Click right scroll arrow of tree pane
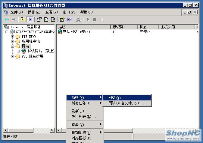Screen dimensions: 203x143 (52, 130)
